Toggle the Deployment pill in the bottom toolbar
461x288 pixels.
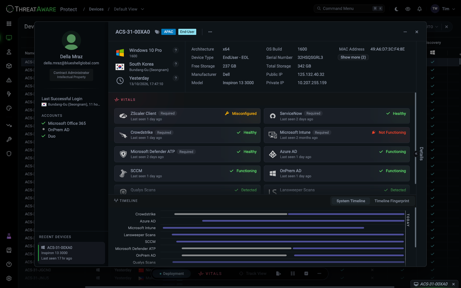pyautogui.click(x=172, y=274)
